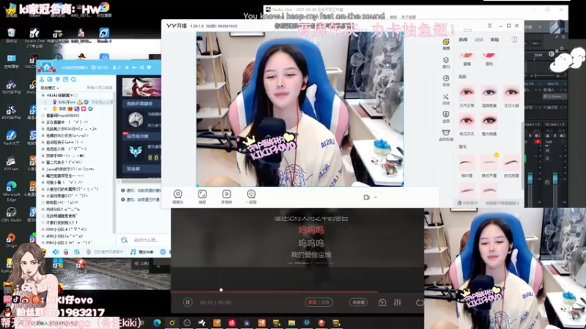Expand the 富二代表子 channel row

click(43, 162)
